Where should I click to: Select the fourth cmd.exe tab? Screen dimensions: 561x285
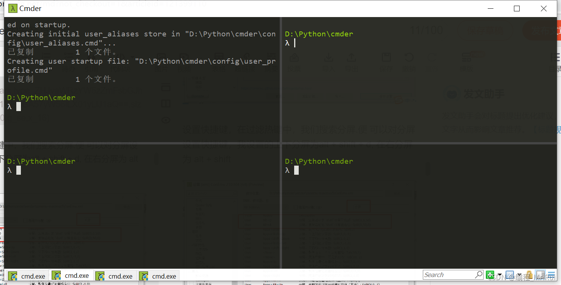[158, 276]
